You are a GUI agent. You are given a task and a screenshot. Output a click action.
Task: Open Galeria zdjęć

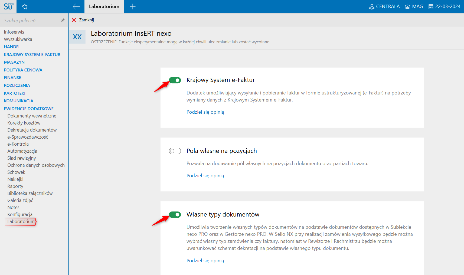20,200
